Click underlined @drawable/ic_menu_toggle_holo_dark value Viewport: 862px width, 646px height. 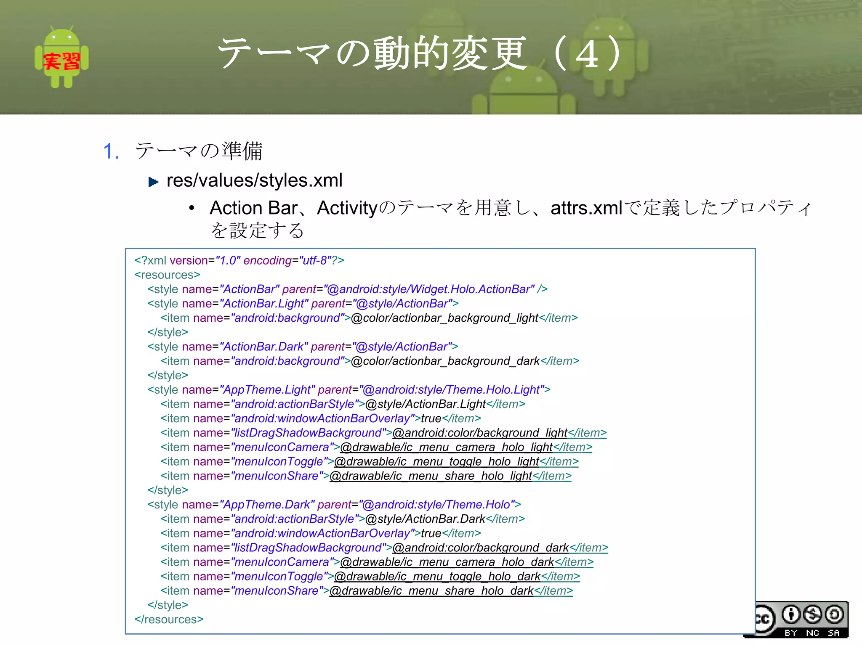438,576
